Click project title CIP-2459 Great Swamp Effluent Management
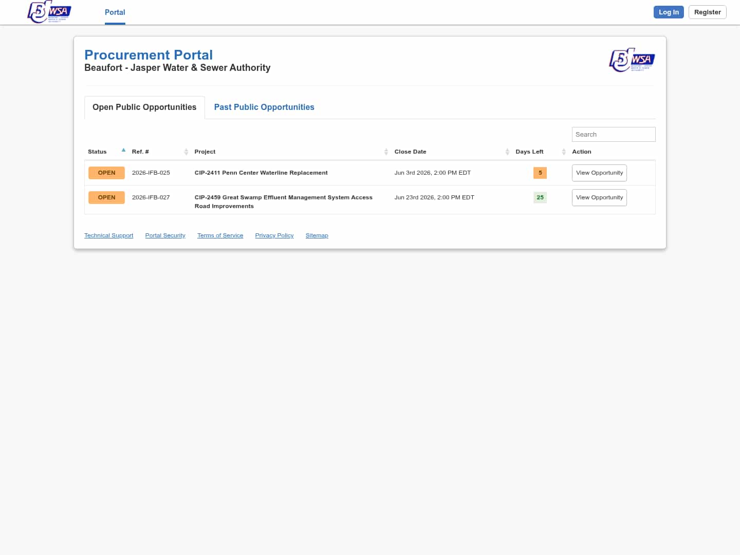This screenshot has height=555, width=740. (284, 202)
